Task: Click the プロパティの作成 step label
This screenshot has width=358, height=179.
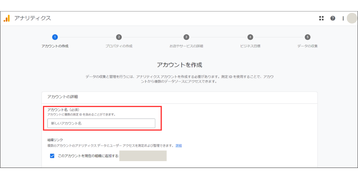Action: 119,46
